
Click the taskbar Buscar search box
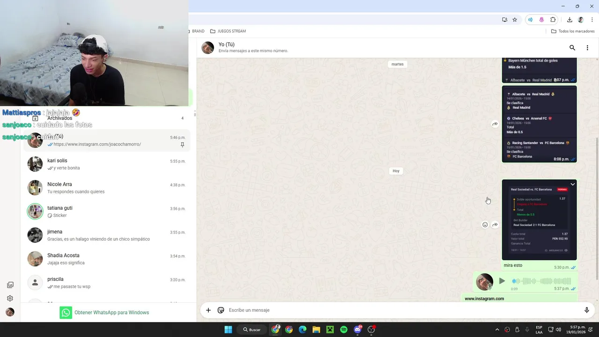tap(251, 330)
